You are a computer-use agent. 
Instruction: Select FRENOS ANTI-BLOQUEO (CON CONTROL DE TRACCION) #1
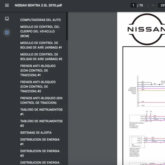pyautogui.click(x=38, y=70)
